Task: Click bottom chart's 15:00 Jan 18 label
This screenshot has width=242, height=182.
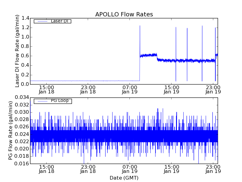Action: point(47,169)
